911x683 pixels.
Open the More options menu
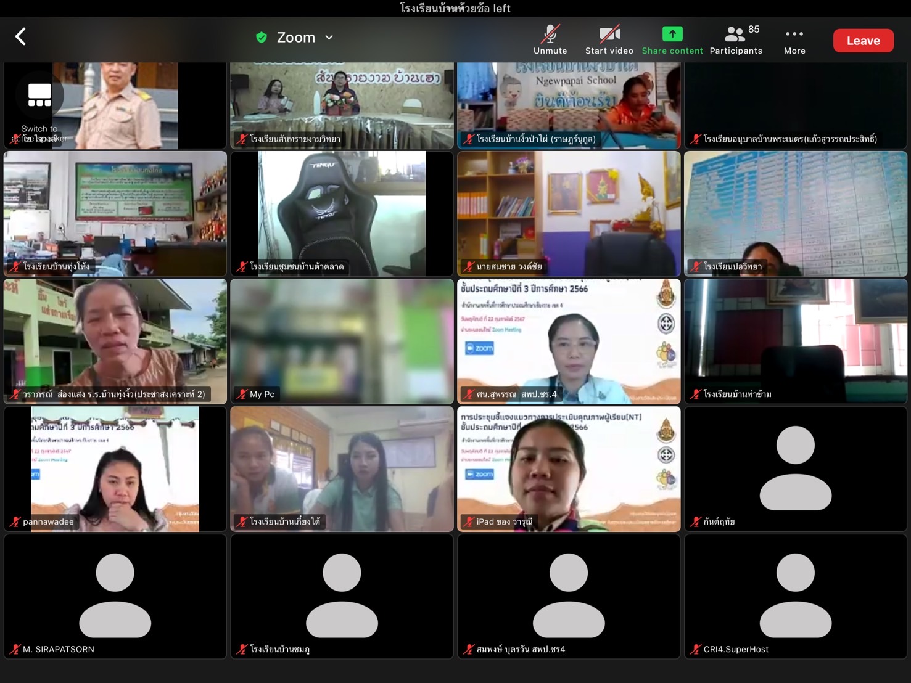(794, 39)
